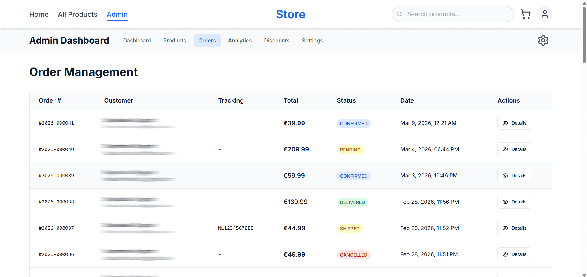Click the search magnifier icon
Viewport: 587px width, 277px height.
(x=399, y=14)
